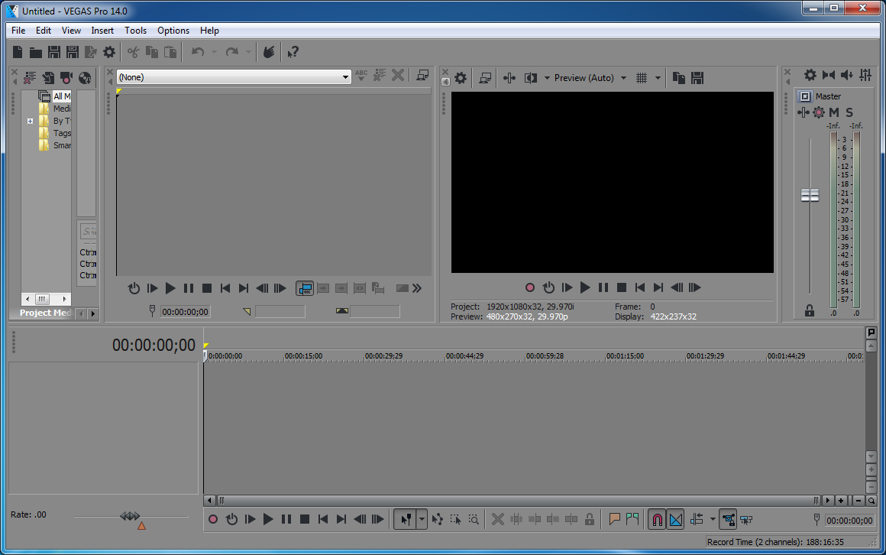
Task: Click the Master volume fader handle
Action: click(x=810, y=196)
